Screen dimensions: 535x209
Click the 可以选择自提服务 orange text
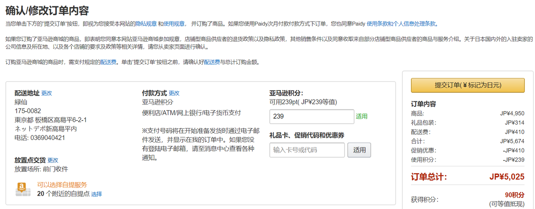(62, 185)
